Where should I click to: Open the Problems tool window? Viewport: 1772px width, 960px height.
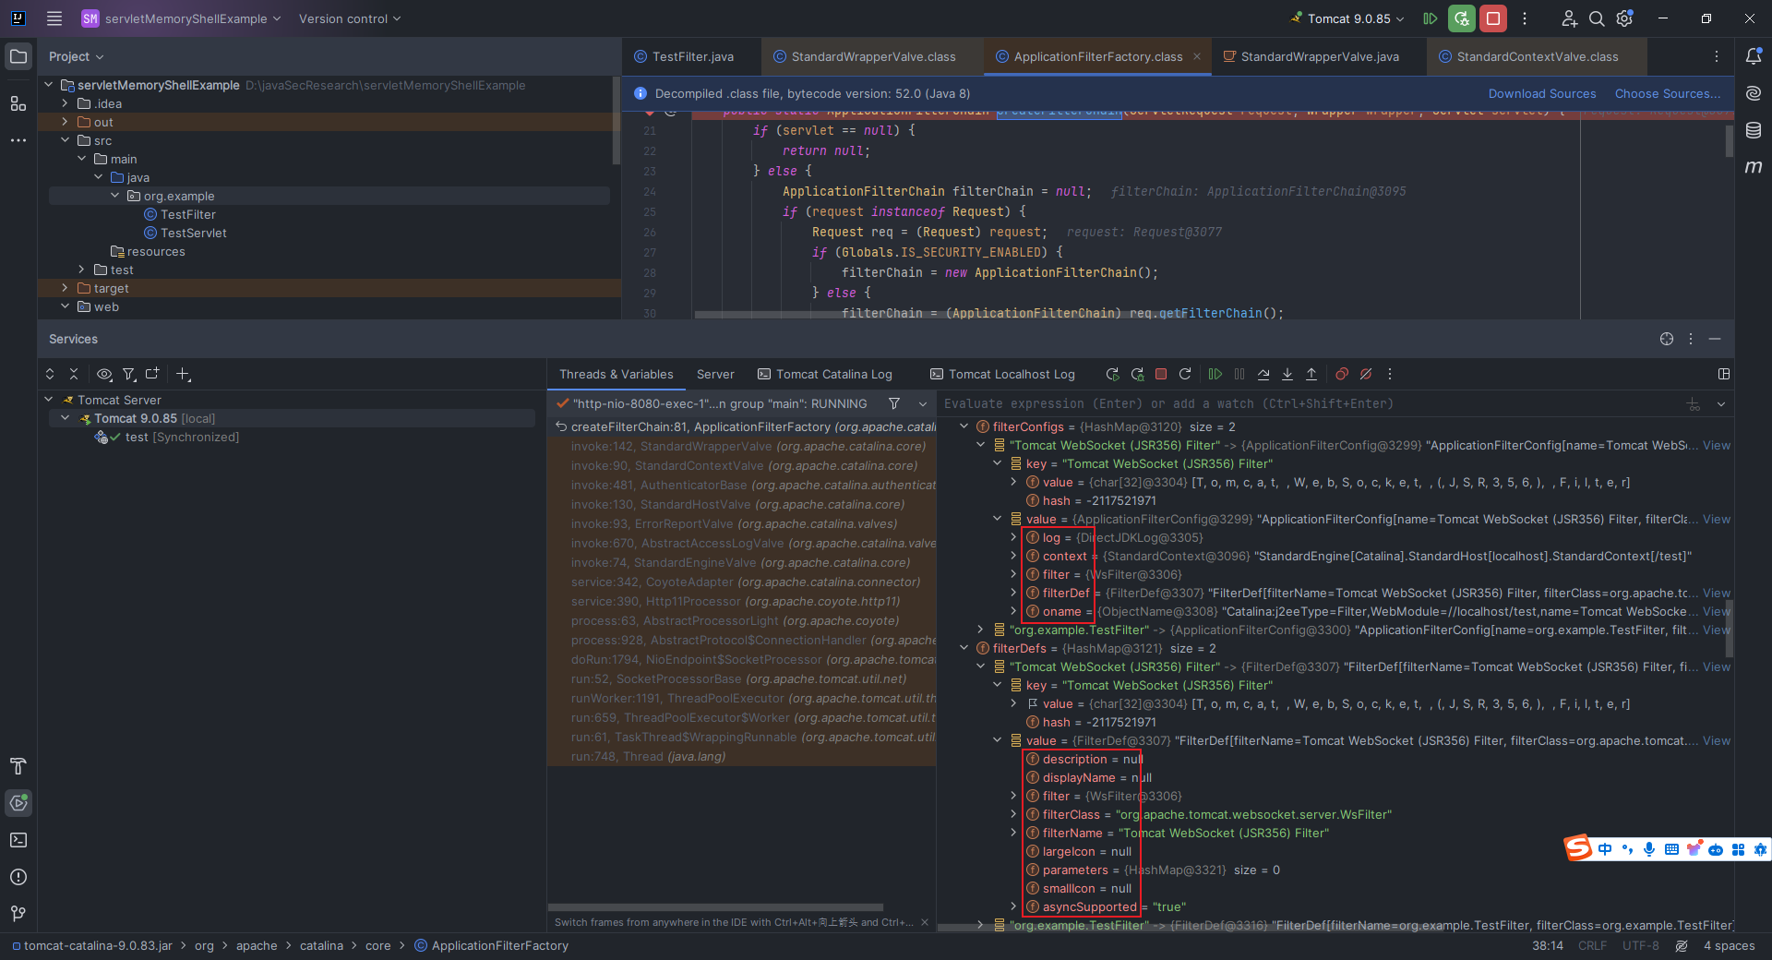tap(18, 877)
